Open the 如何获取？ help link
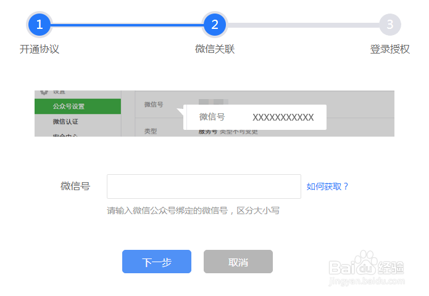Screen dimensions: 429x296 (x=327, y=186)
